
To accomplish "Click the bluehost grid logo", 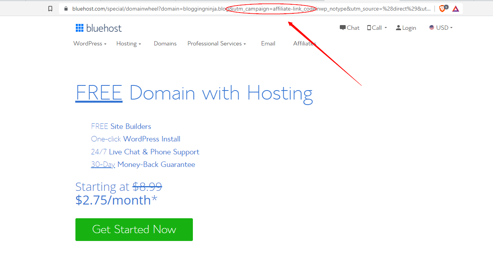I will (x=80, y=28).
